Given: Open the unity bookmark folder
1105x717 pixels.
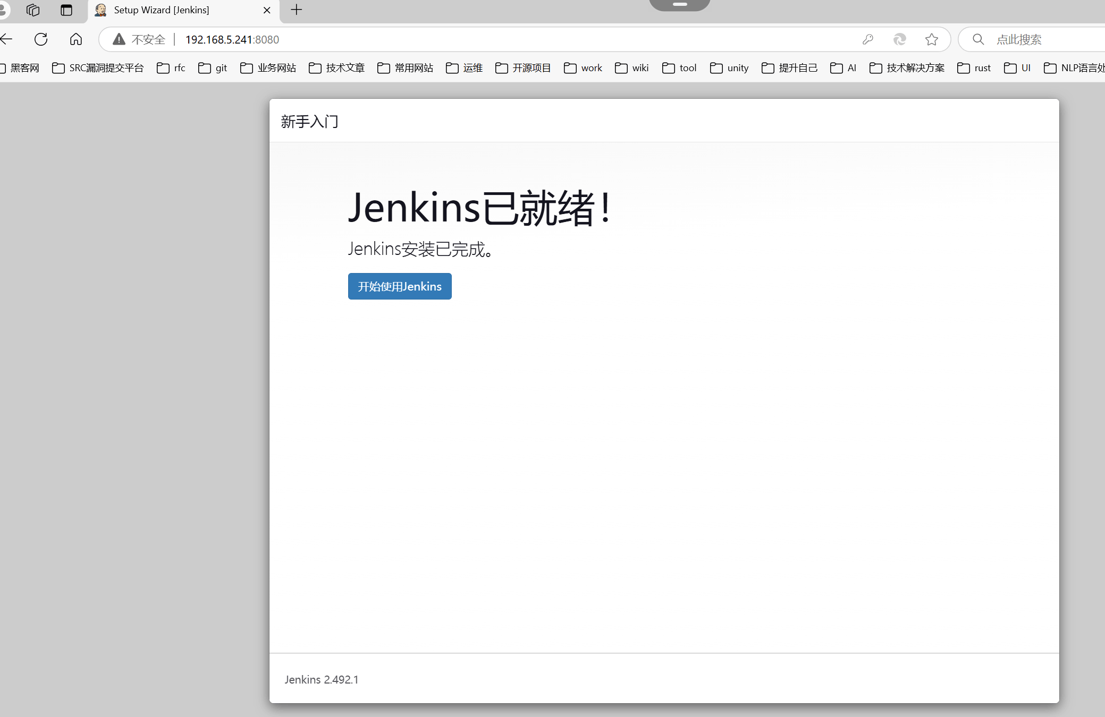Looking at the screenshot, I should coord(729,68).
